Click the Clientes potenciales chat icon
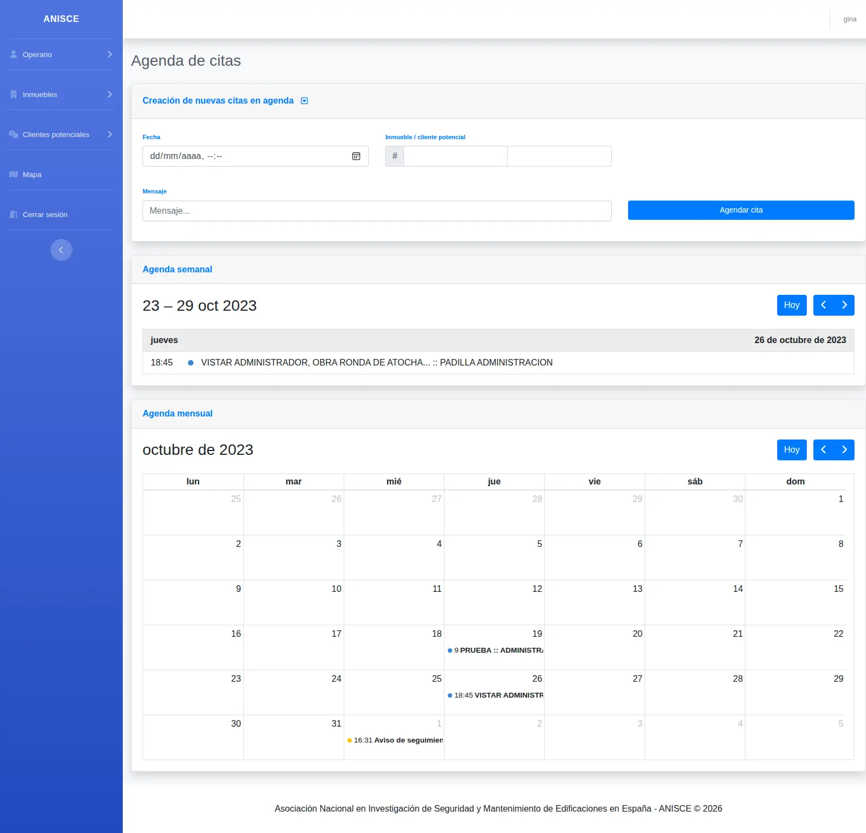The image size is (866, 833). [x=14, y=134]
